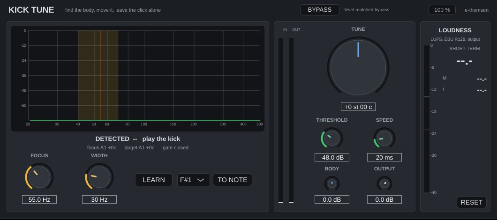Click the 'focus A1 +0c' readout

click(x=102, y=148)
